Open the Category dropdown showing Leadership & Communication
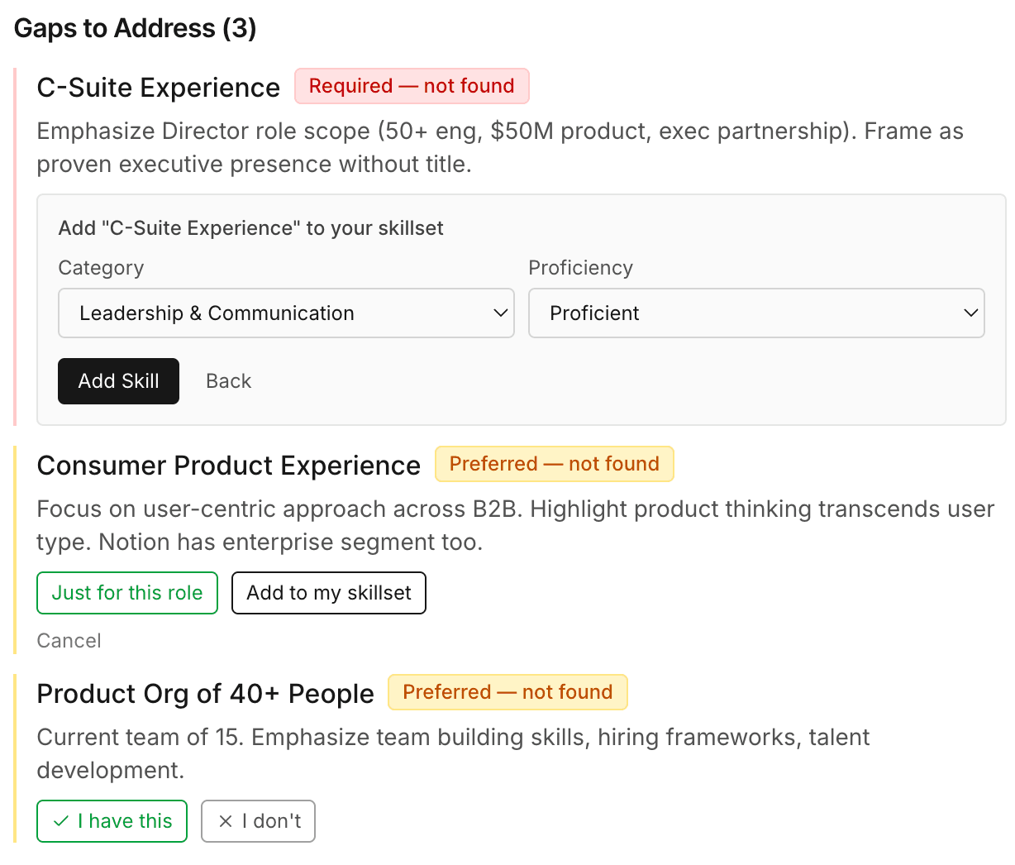The width and height of the screenshot is (1015, 865). [x=286, y=313]
